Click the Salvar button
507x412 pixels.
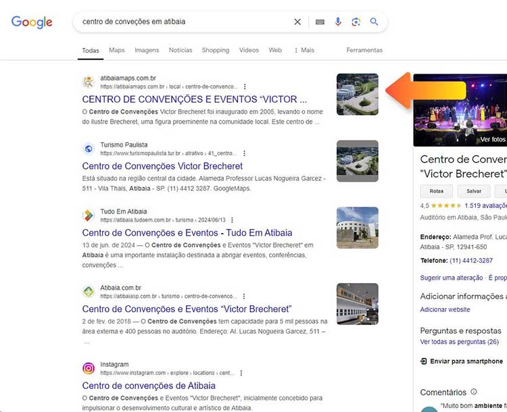click(x=474, y=191)
